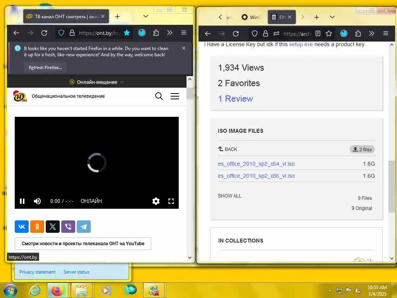The width and height of the screenshot is (397, 298).
Task: Share on X (Twitter)
Action: click(x=53, y=227)
